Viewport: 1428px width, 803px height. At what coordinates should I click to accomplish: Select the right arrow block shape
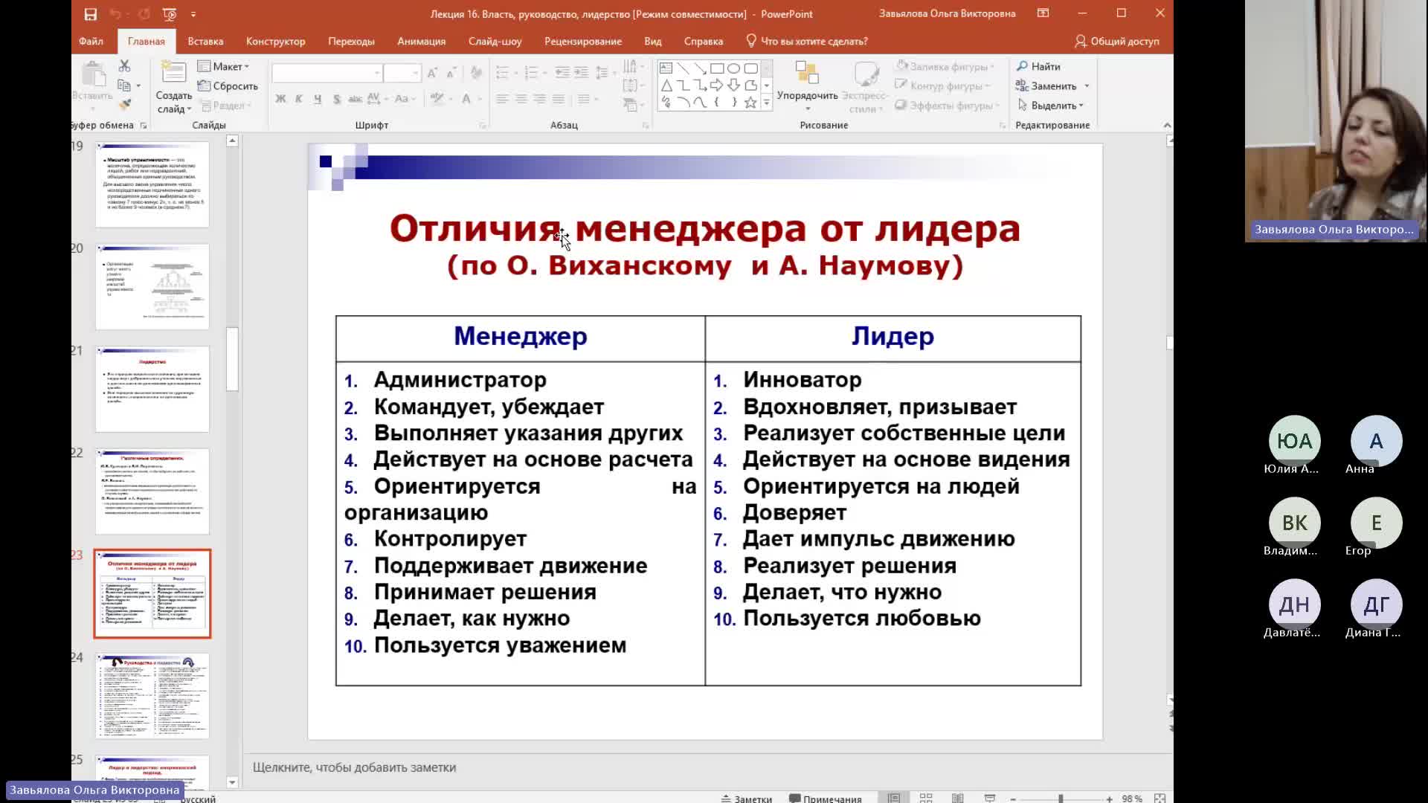[717, 85]
